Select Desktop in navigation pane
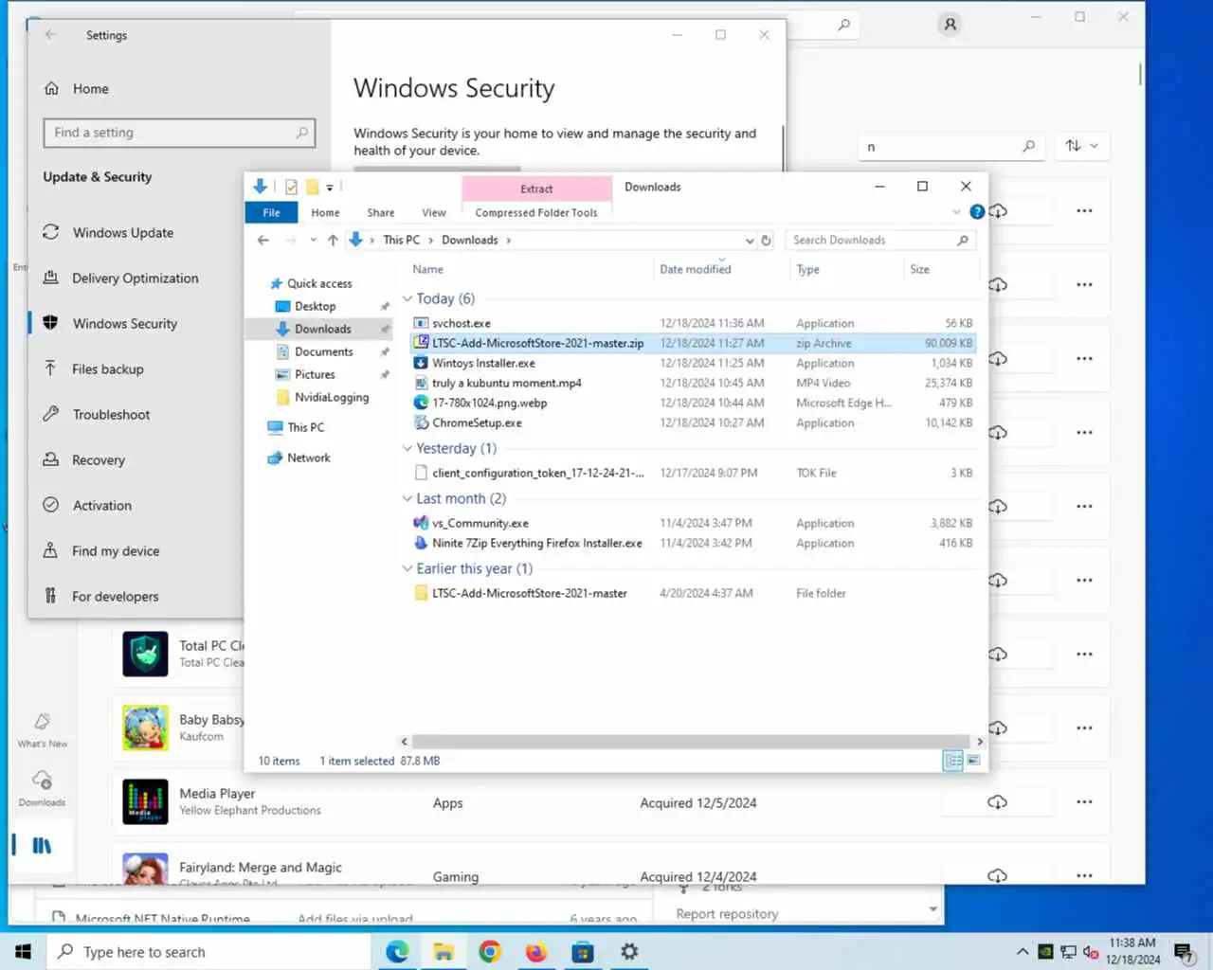1213x970 pixels. coord(315,306)
